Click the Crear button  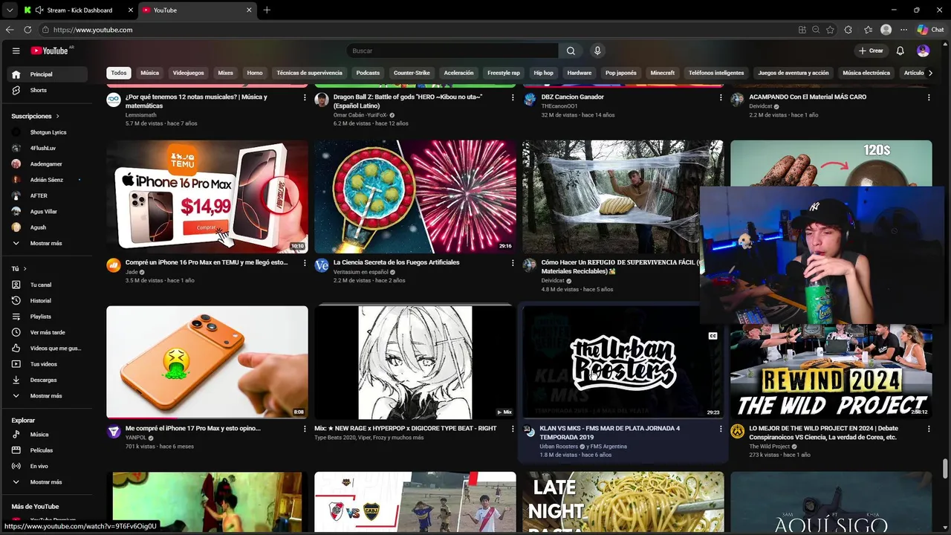(x=871, y=51)
